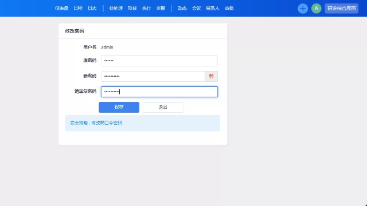The width and height of the screenshot is (367, 206).
Task: Open the 贡献 menu item
Action: tap(161, 9)
